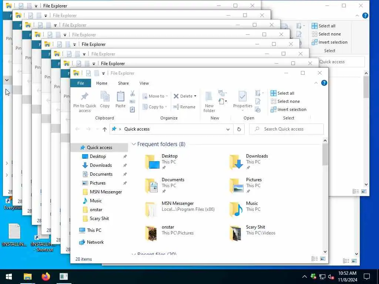Image resolution: width=379 pixels, height=284 pixels.
Task: Open Documents folder in Frequent folders
Action: click(x=151, y=186)
